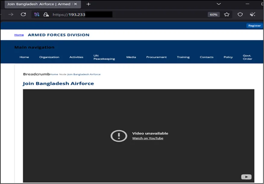Screen dimensions: 264x184
Task: Reload the current page
Action: point(23,14)
